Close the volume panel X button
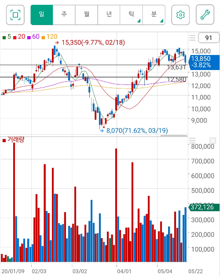The height and width of the screenshot is (276, 220). (213, 140)
